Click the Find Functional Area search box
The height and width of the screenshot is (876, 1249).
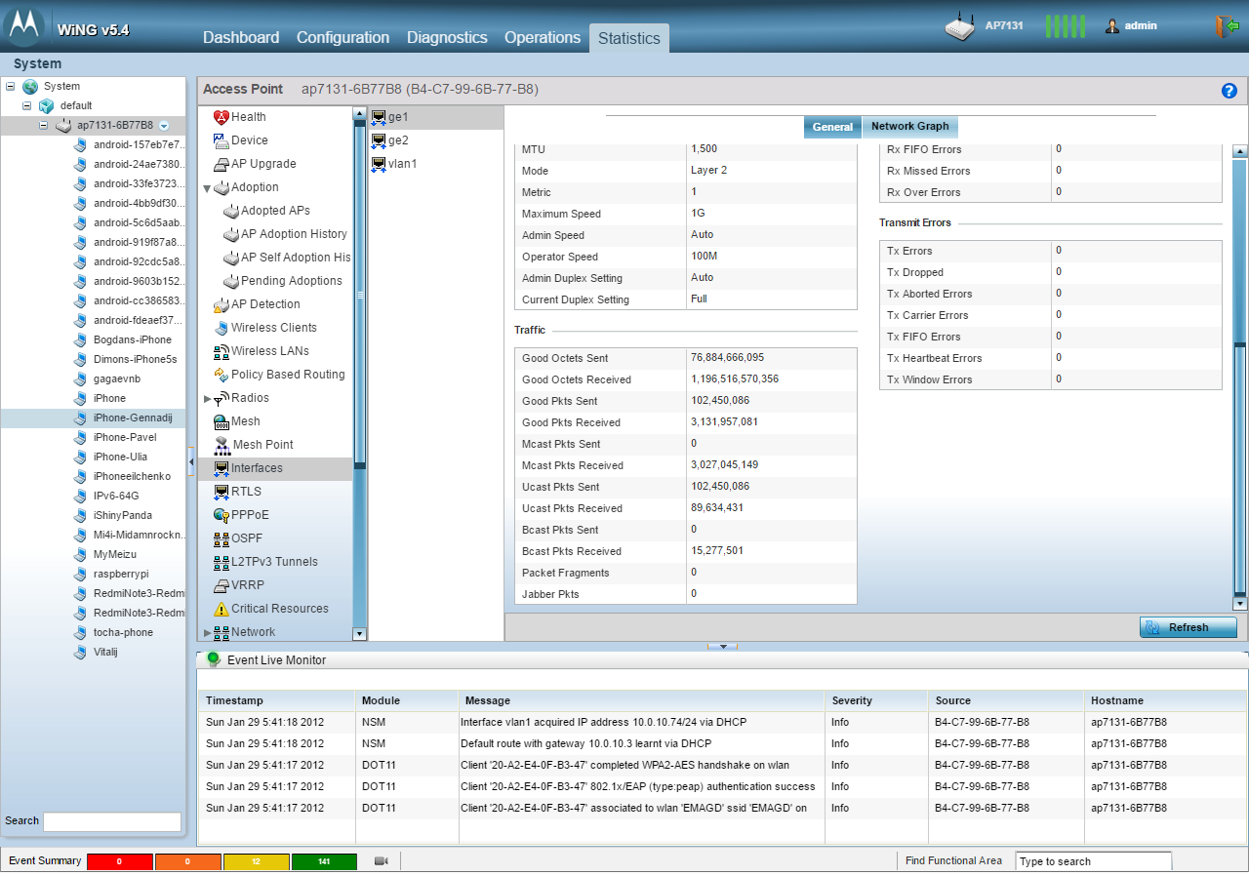[1093, 861]
